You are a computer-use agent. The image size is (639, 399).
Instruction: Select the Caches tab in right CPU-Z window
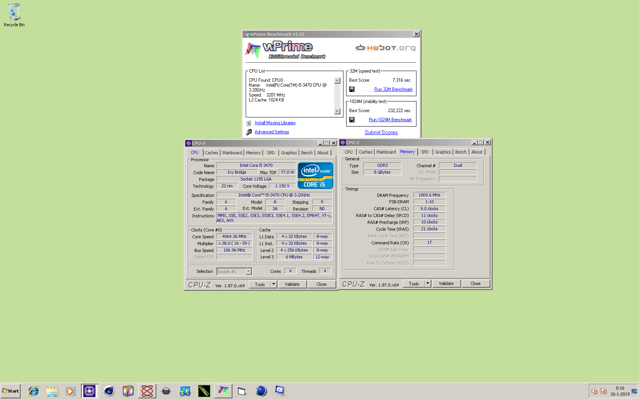(x=366, y=152)
